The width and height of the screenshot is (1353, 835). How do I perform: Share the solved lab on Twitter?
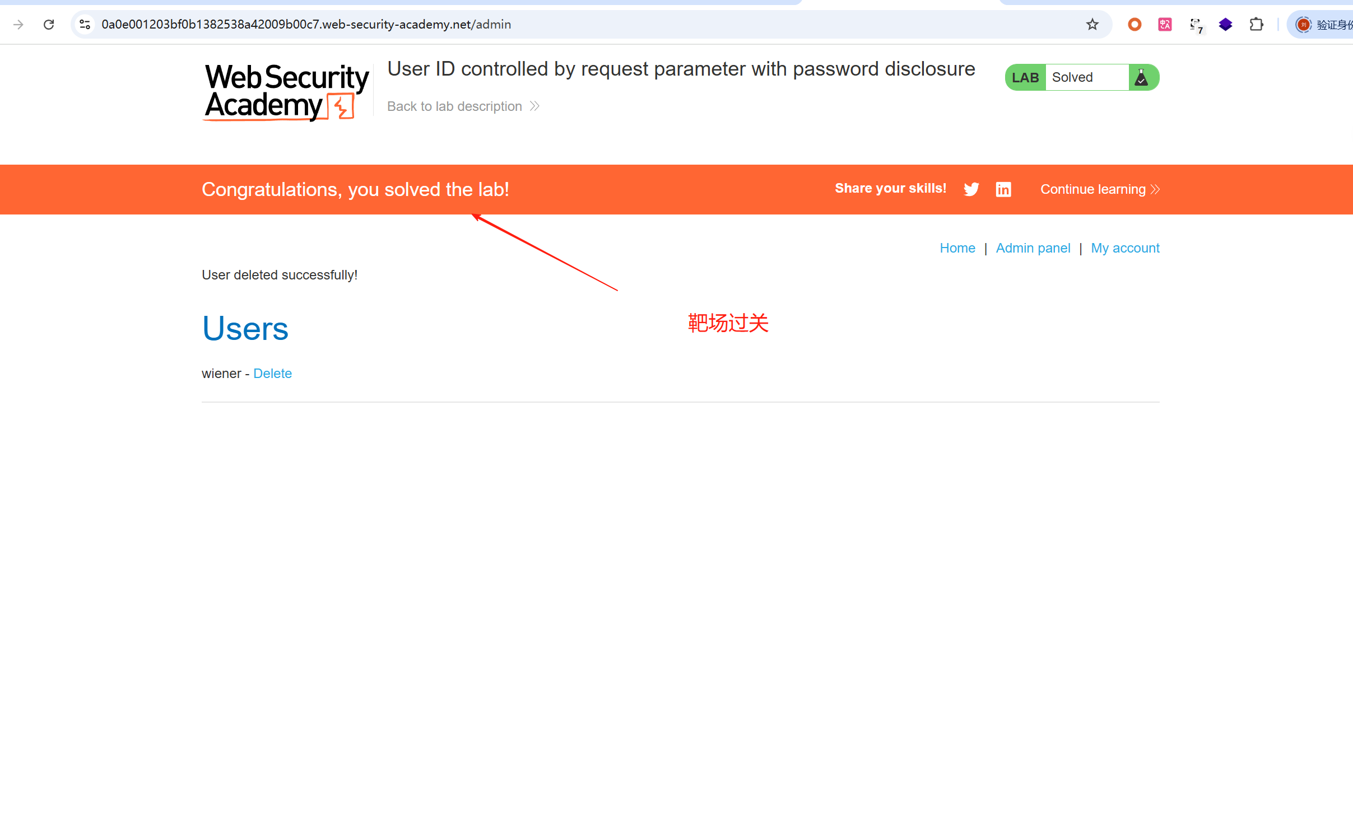pos(971,189)
